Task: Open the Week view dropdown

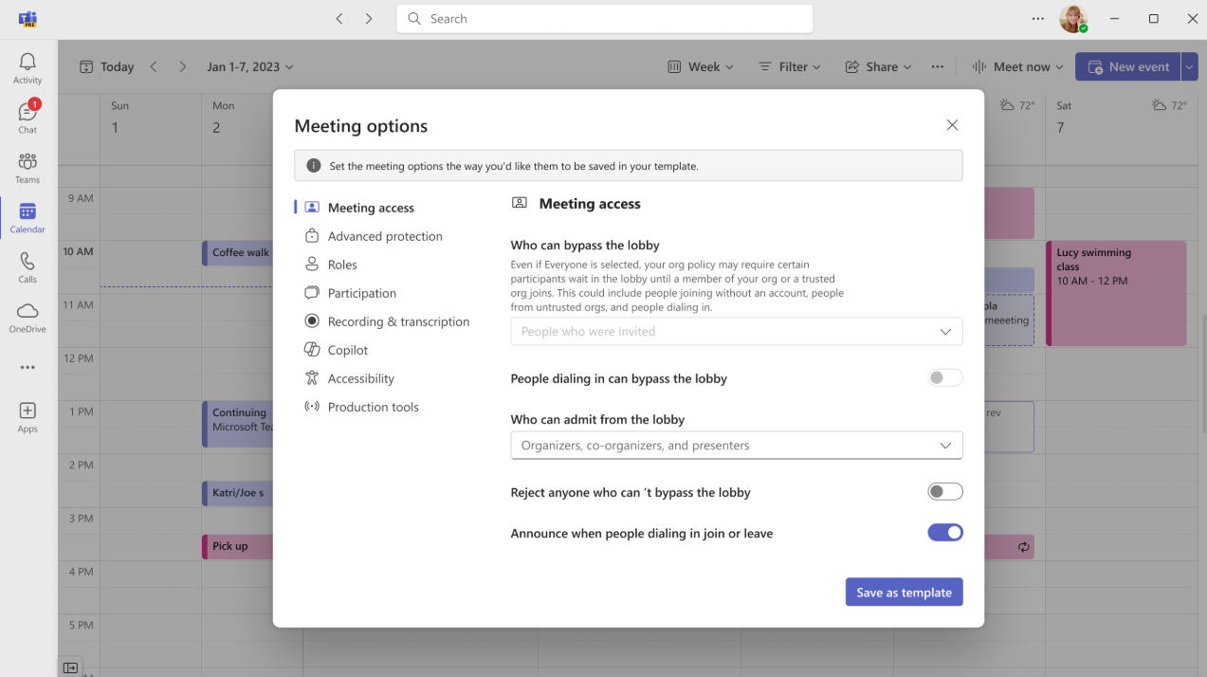Action: coord(701,66)
